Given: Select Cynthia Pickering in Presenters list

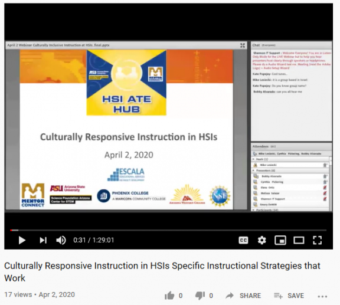Looking at the screenshot, I should click(x=272, y=182).
